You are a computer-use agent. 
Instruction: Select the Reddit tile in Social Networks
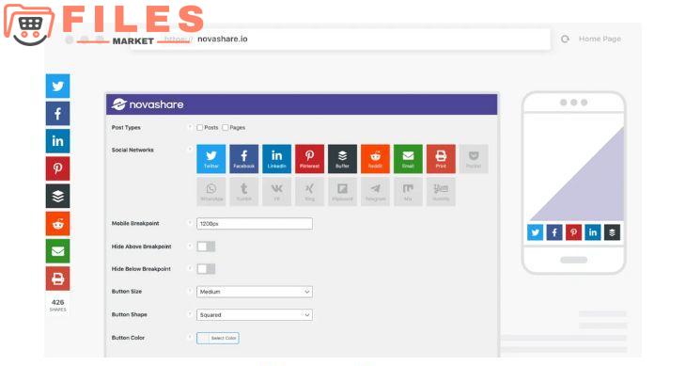[x=375, y=159]
